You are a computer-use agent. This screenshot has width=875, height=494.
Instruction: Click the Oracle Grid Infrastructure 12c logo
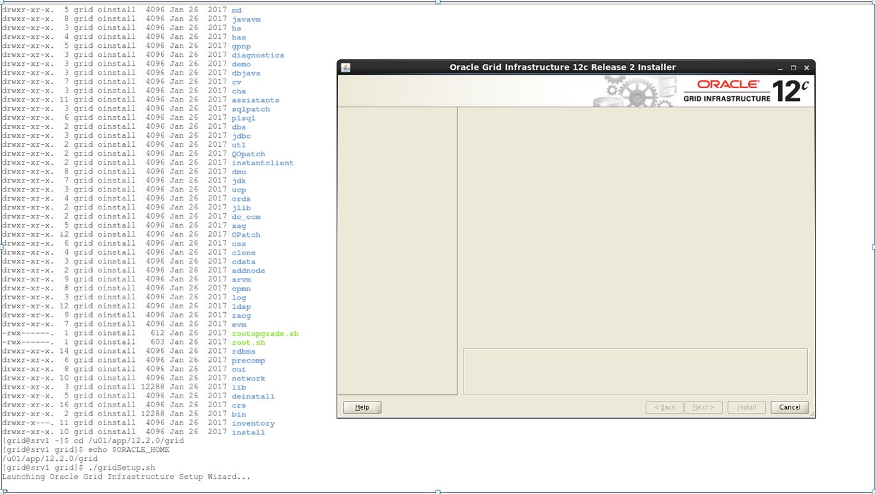745,91
